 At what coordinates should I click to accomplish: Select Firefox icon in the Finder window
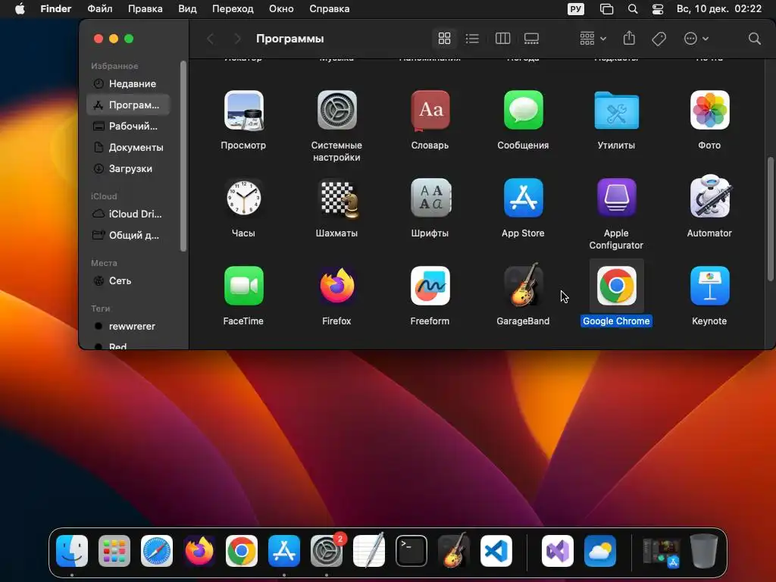click(336, 286)
